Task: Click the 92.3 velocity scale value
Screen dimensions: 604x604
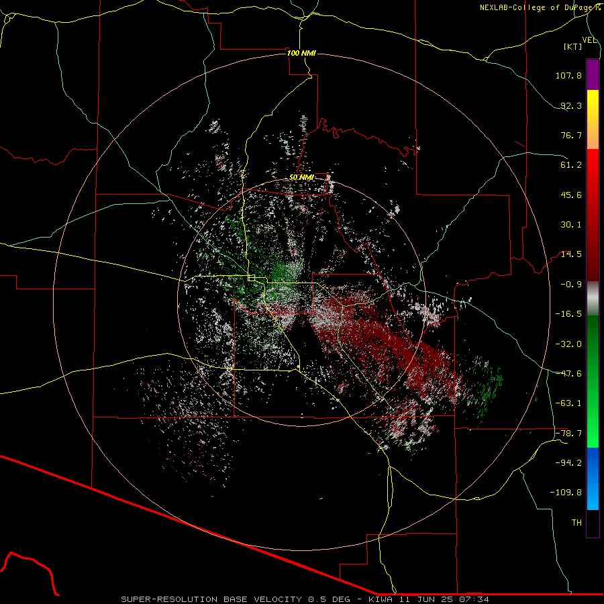Action: pyautogui.click(x=571, y=105)
